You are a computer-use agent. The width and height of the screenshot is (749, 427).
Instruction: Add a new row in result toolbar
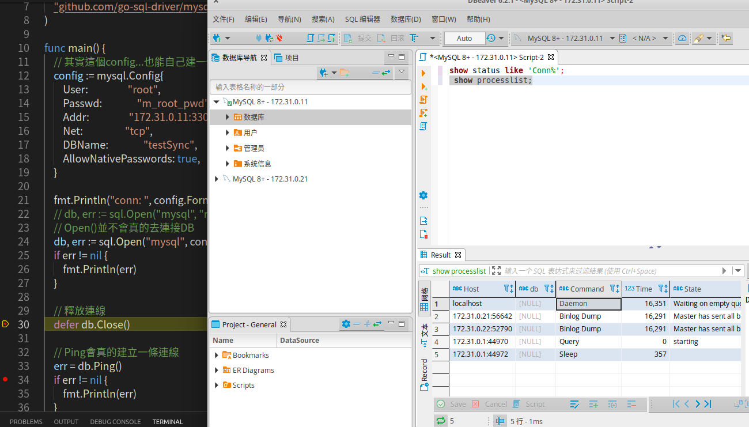(x=593, y=404)
